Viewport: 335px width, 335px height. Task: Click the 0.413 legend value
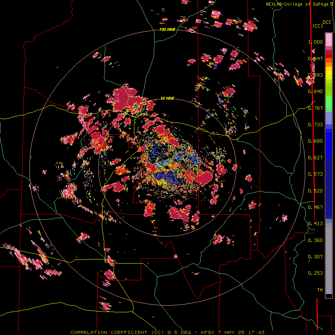tap(315, 224)
